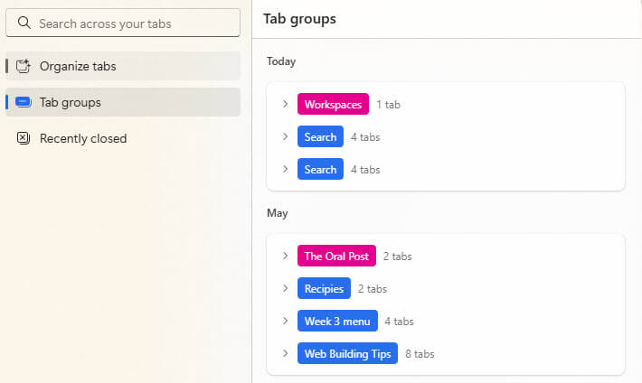642x383 pixels.
Task: Click the magnifier icon in search box
Action: click(24, 23)
